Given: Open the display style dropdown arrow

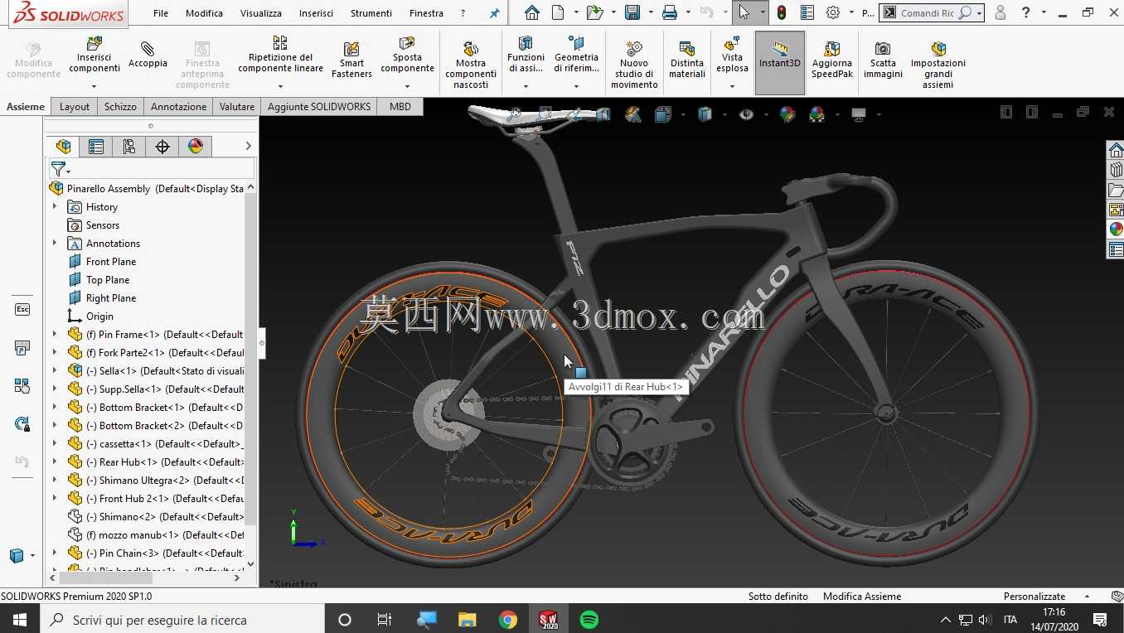Looking at the screenshot, I should 723,114.
